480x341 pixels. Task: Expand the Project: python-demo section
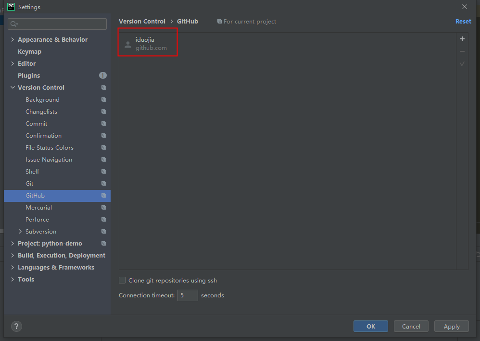tap(13, 243)
